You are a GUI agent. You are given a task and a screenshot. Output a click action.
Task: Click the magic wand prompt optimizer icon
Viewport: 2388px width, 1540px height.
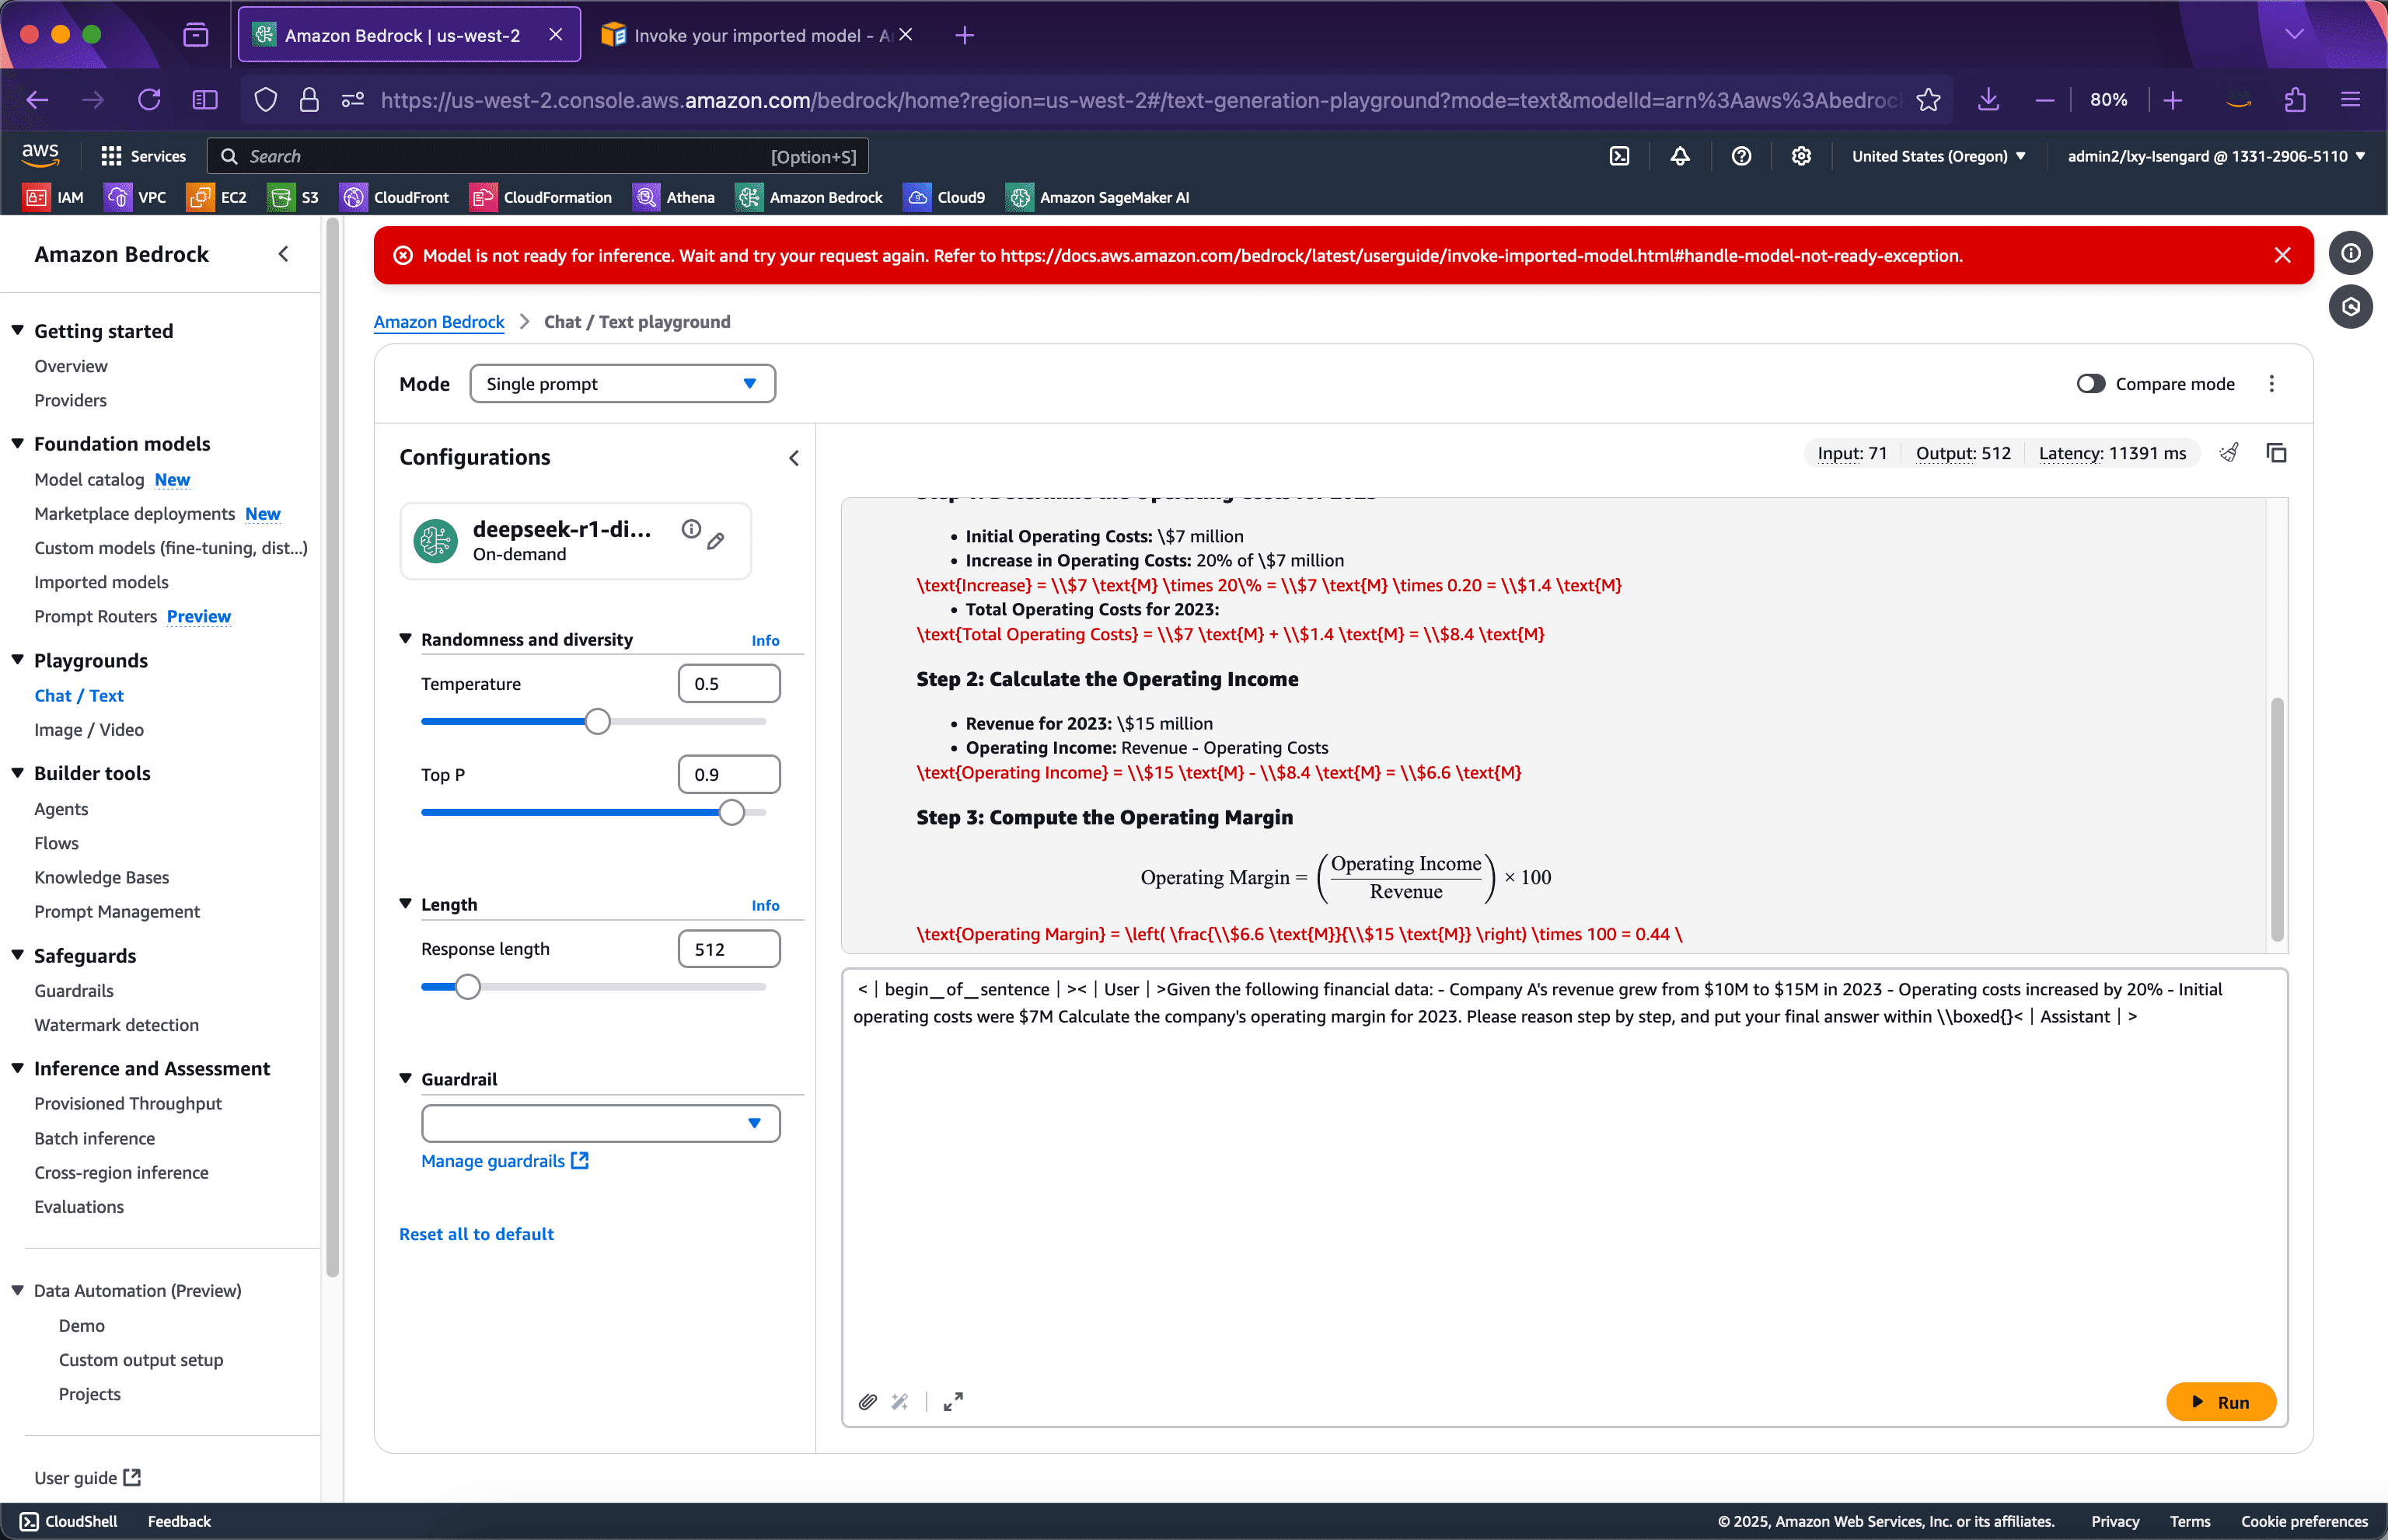point(900,1402)
